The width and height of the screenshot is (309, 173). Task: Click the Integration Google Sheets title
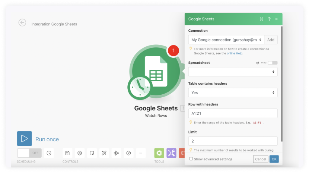pos(54,24)
